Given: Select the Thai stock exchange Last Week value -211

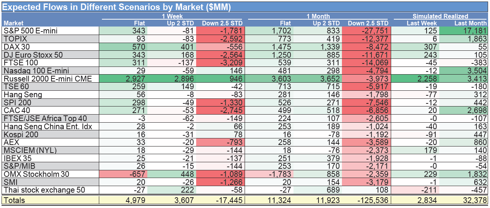Looking at the screenshot, I should pos(429,190).
